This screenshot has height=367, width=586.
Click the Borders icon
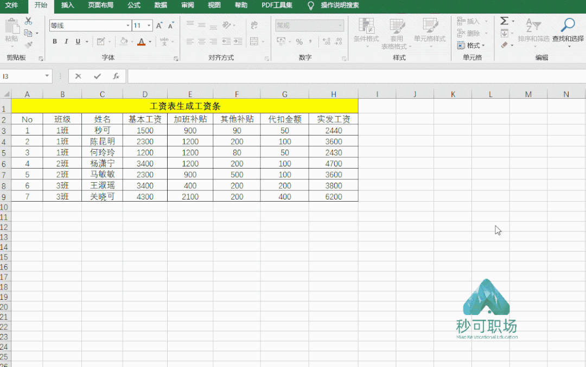pos(100,41)
